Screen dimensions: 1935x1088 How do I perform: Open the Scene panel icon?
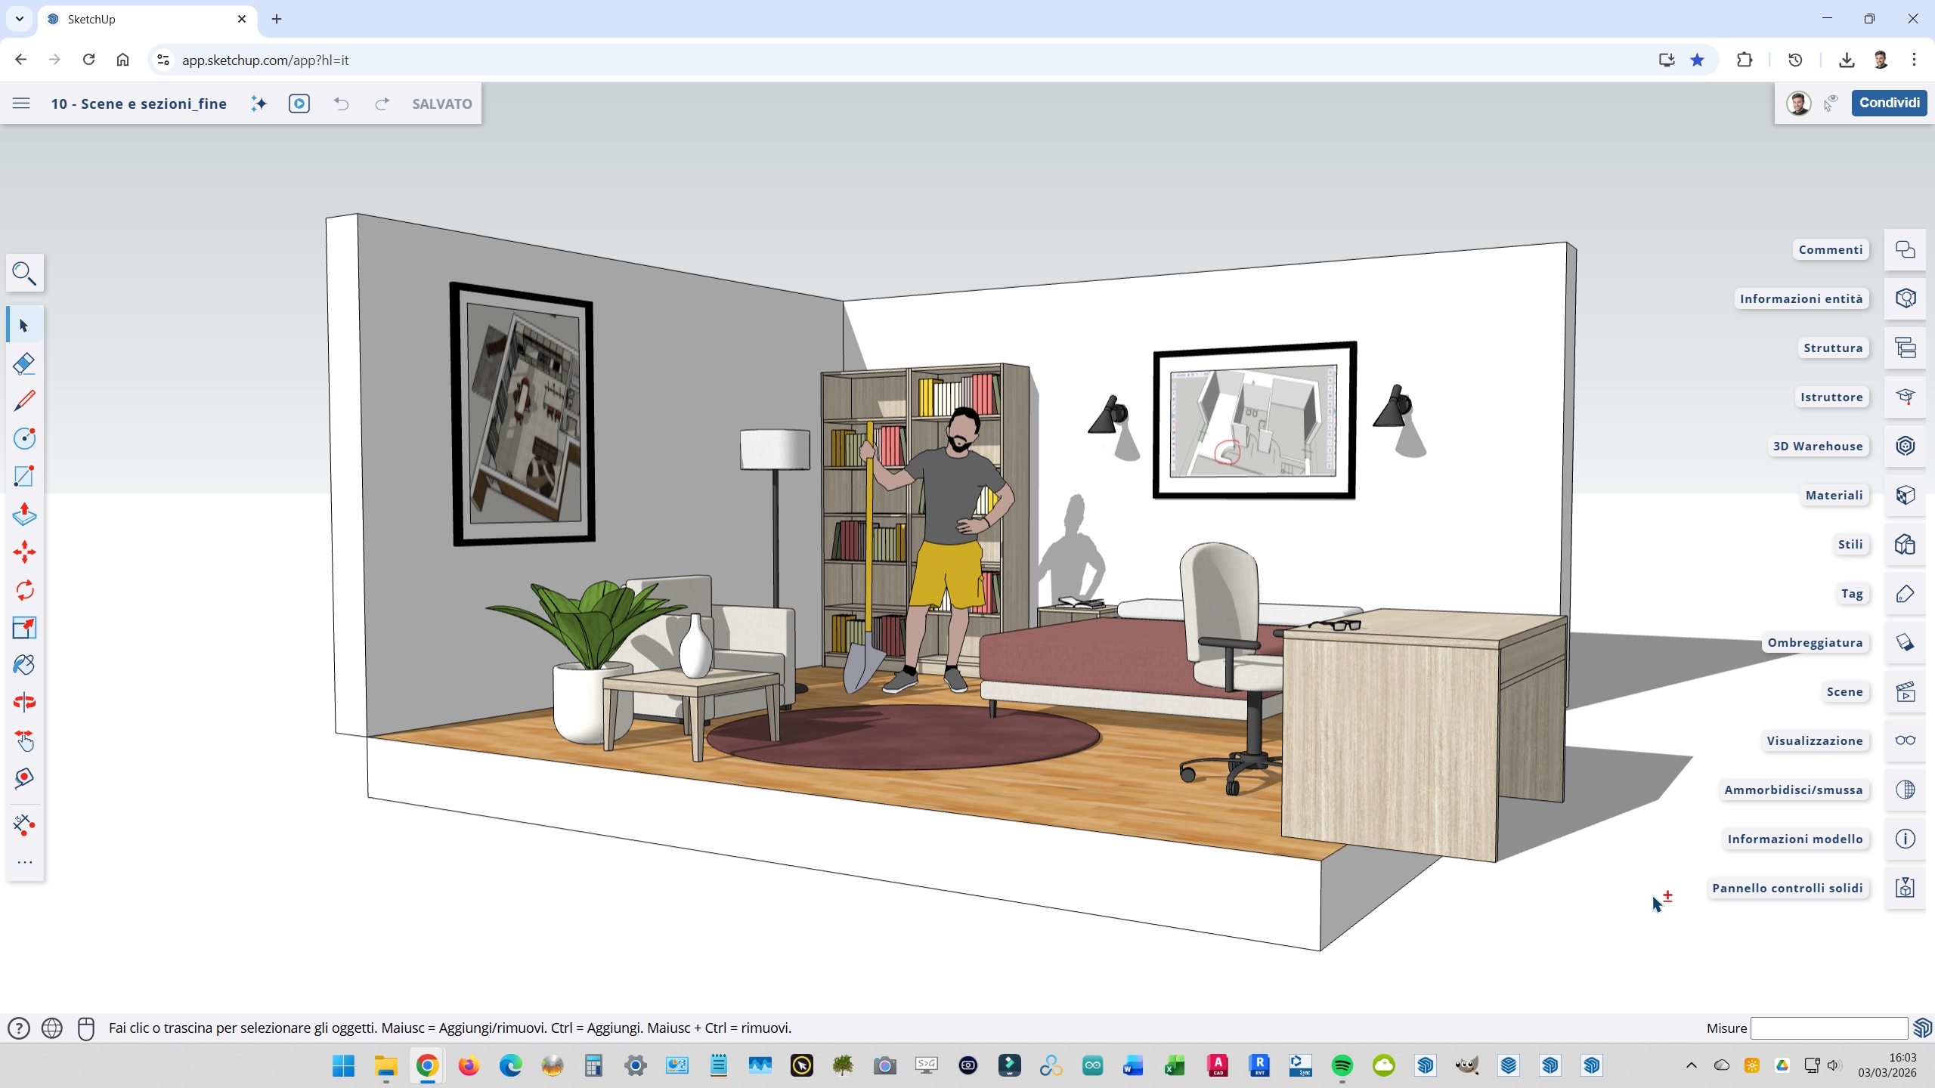[1905, 692]
